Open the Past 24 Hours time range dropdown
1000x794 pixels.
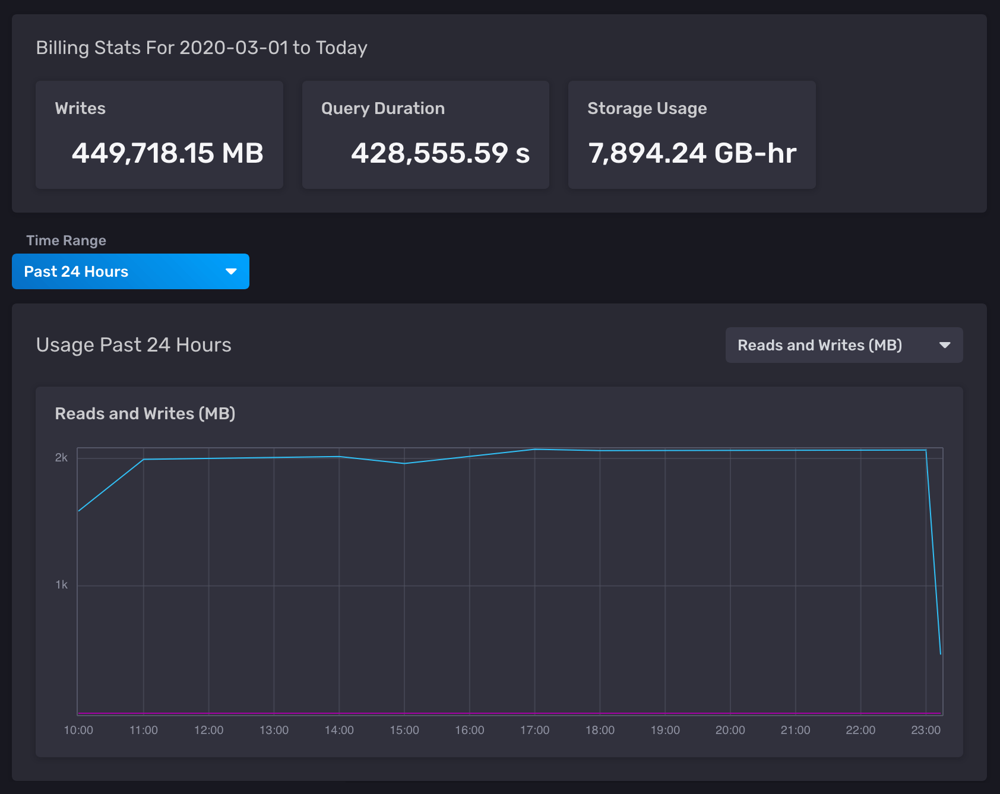130,271
